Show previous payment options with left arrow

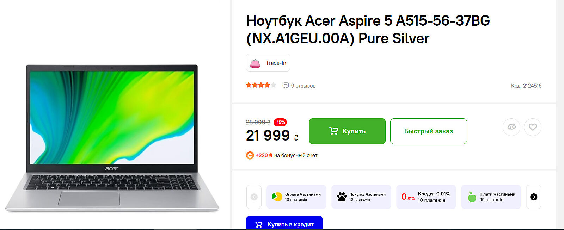point(254,197)
